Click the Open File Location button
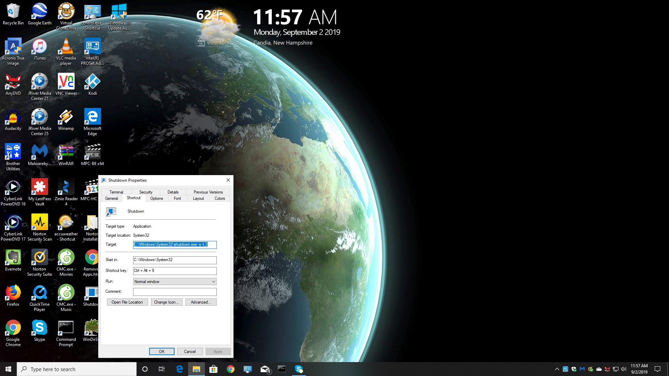The width and height of the screenshot is (669, 376). [x=127, y=302]
